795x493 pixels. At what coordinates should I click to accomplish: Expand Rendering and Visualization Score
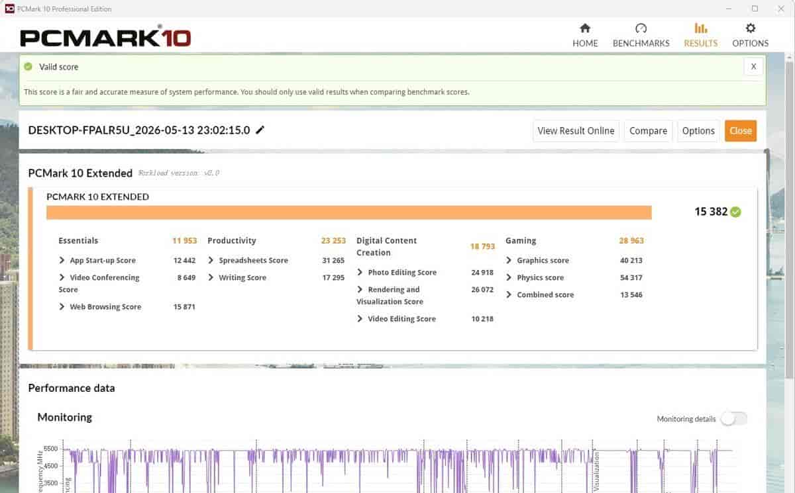tap(360, 290)
